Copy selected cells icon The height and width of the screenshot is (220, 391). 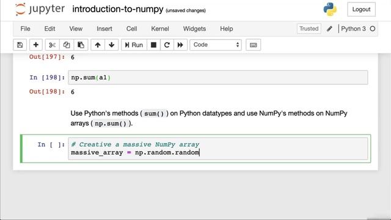[x=67, y=45]
